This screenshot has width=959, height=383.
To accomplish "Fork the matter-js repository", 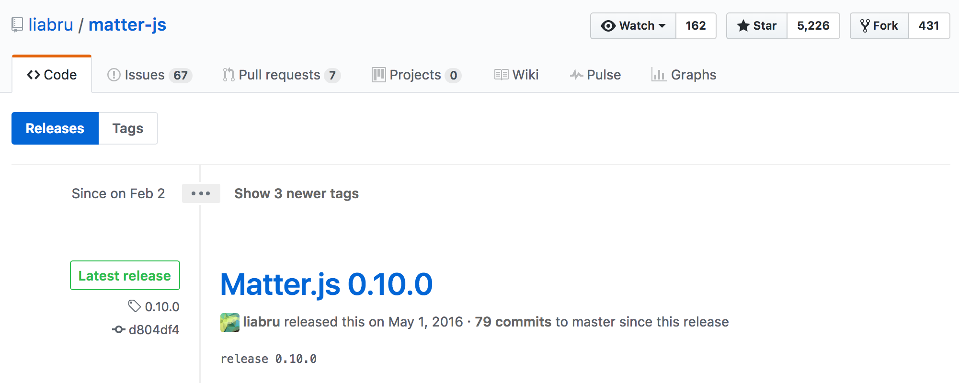I will 879,26.
